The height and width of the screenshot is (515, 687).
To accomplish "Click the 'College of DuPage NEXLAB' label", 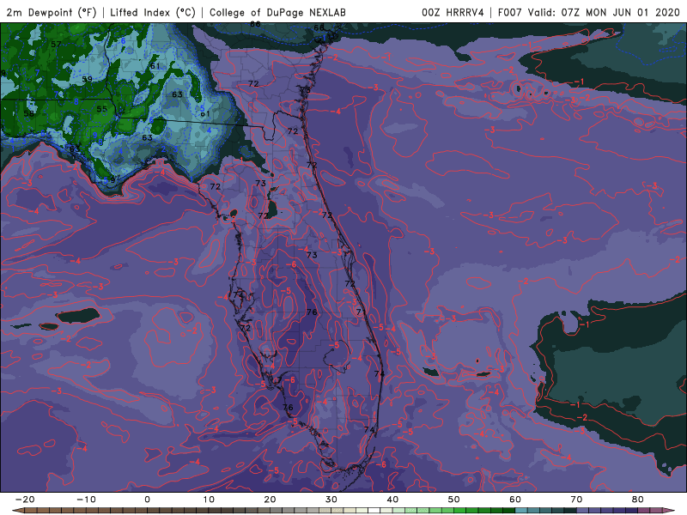I will [x=277, y=12].
